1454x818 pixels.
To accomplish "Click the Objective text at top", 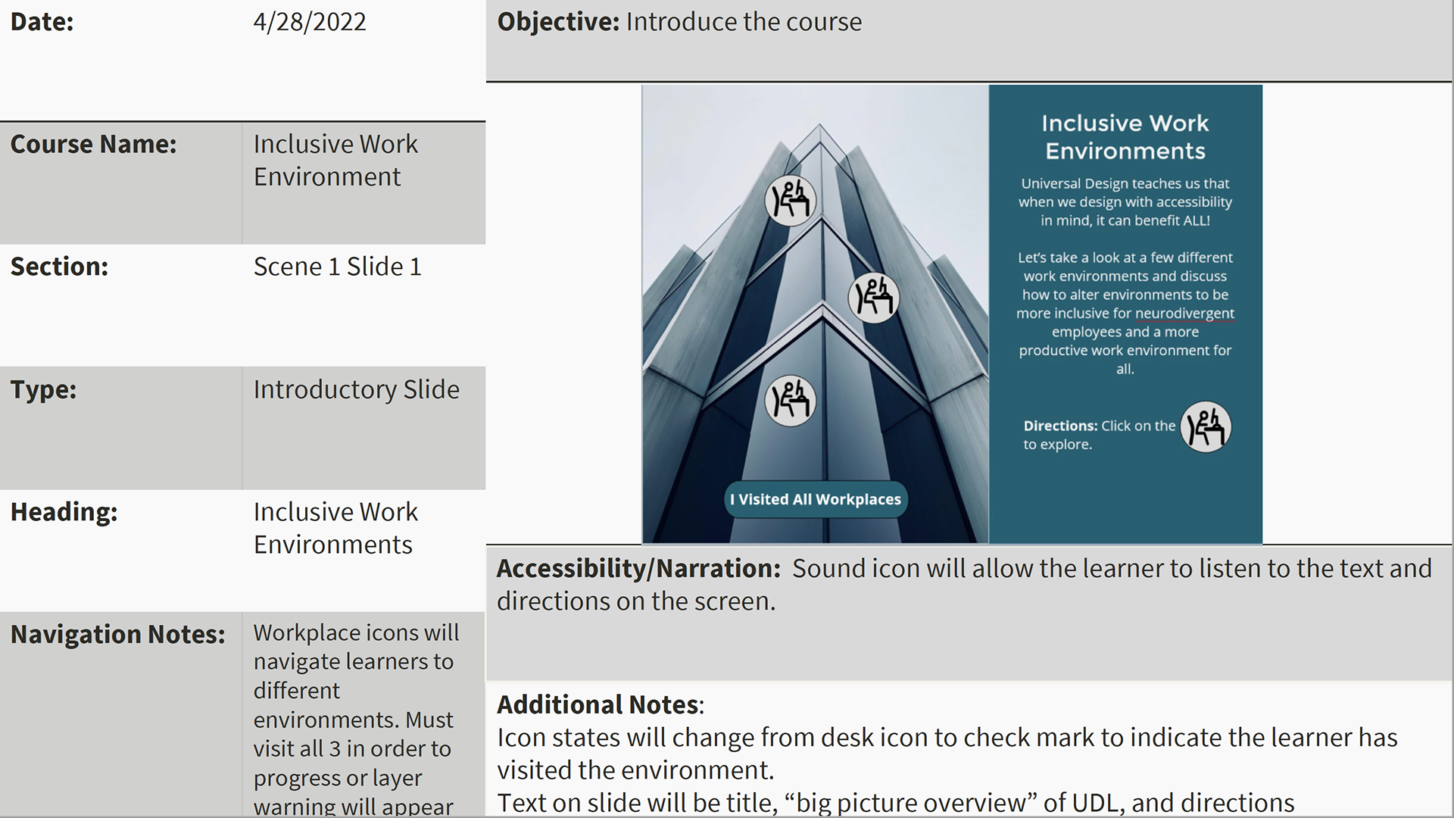I will (679, 22).
